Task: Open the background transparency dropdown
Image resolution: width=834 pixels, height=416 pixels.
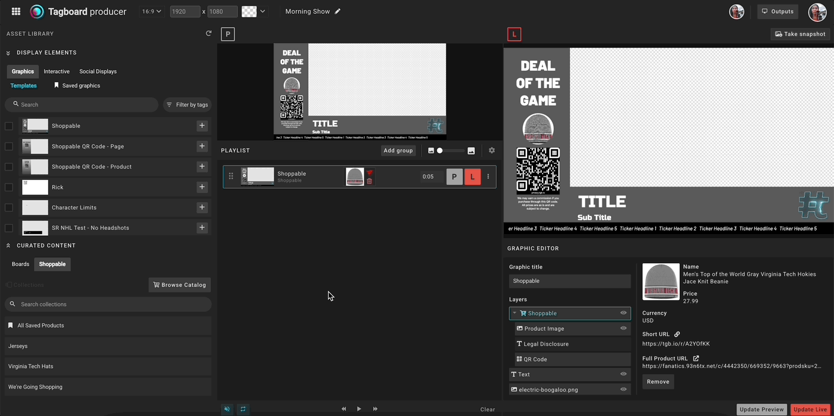Action: coord(263,12)
